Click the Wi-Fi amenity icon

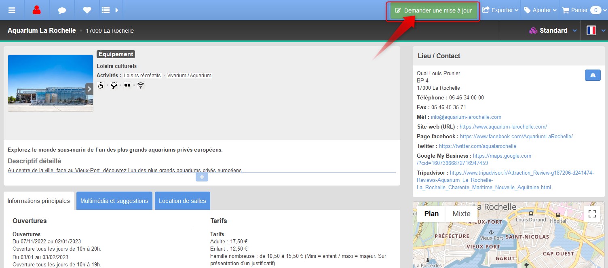[x=140, y=85]
